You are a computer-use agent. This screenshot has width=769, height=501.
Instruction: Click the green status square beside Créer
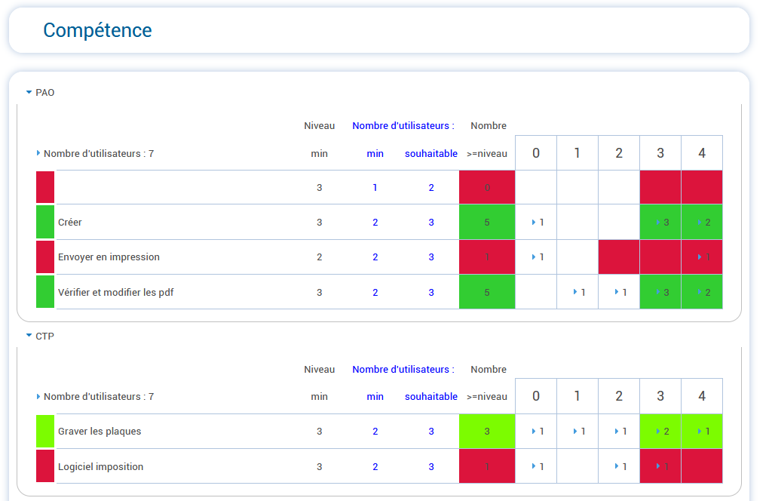point(45,222)
